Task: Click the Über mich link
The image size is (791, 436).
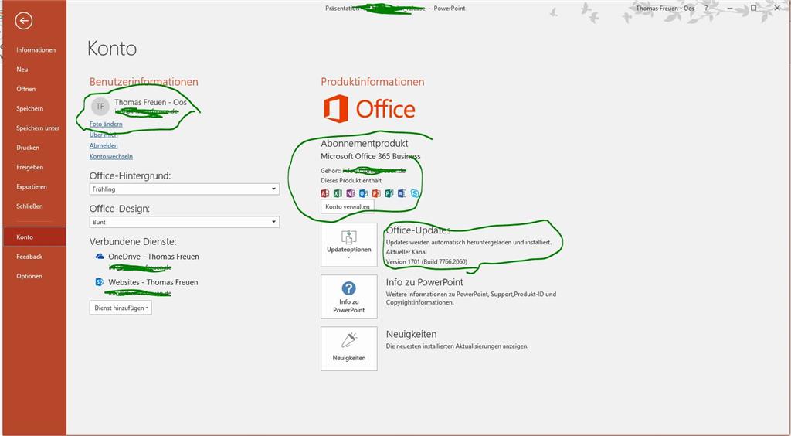Action: [104, 135]
